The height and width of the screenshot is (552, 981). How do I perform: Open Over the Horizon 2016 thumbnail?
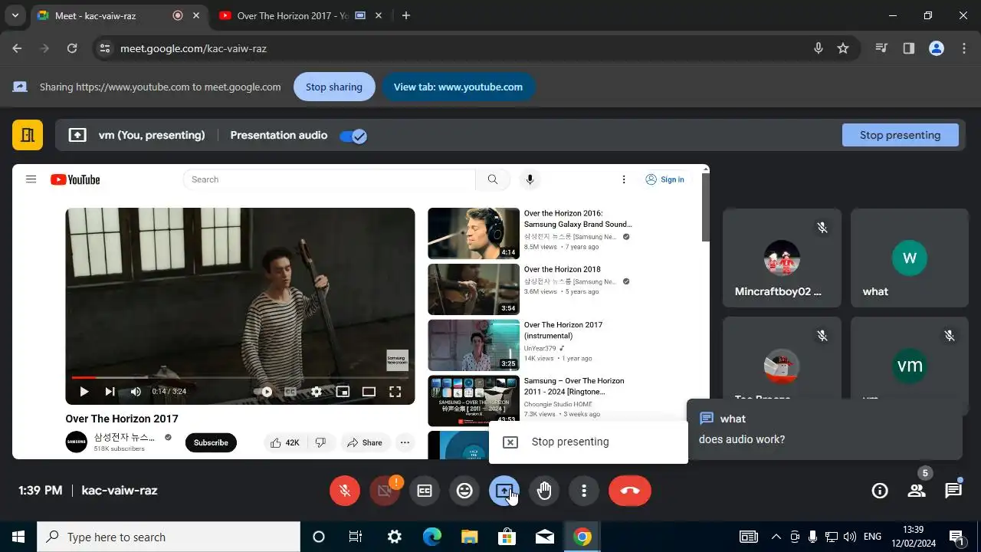click(x=474, y=233)
